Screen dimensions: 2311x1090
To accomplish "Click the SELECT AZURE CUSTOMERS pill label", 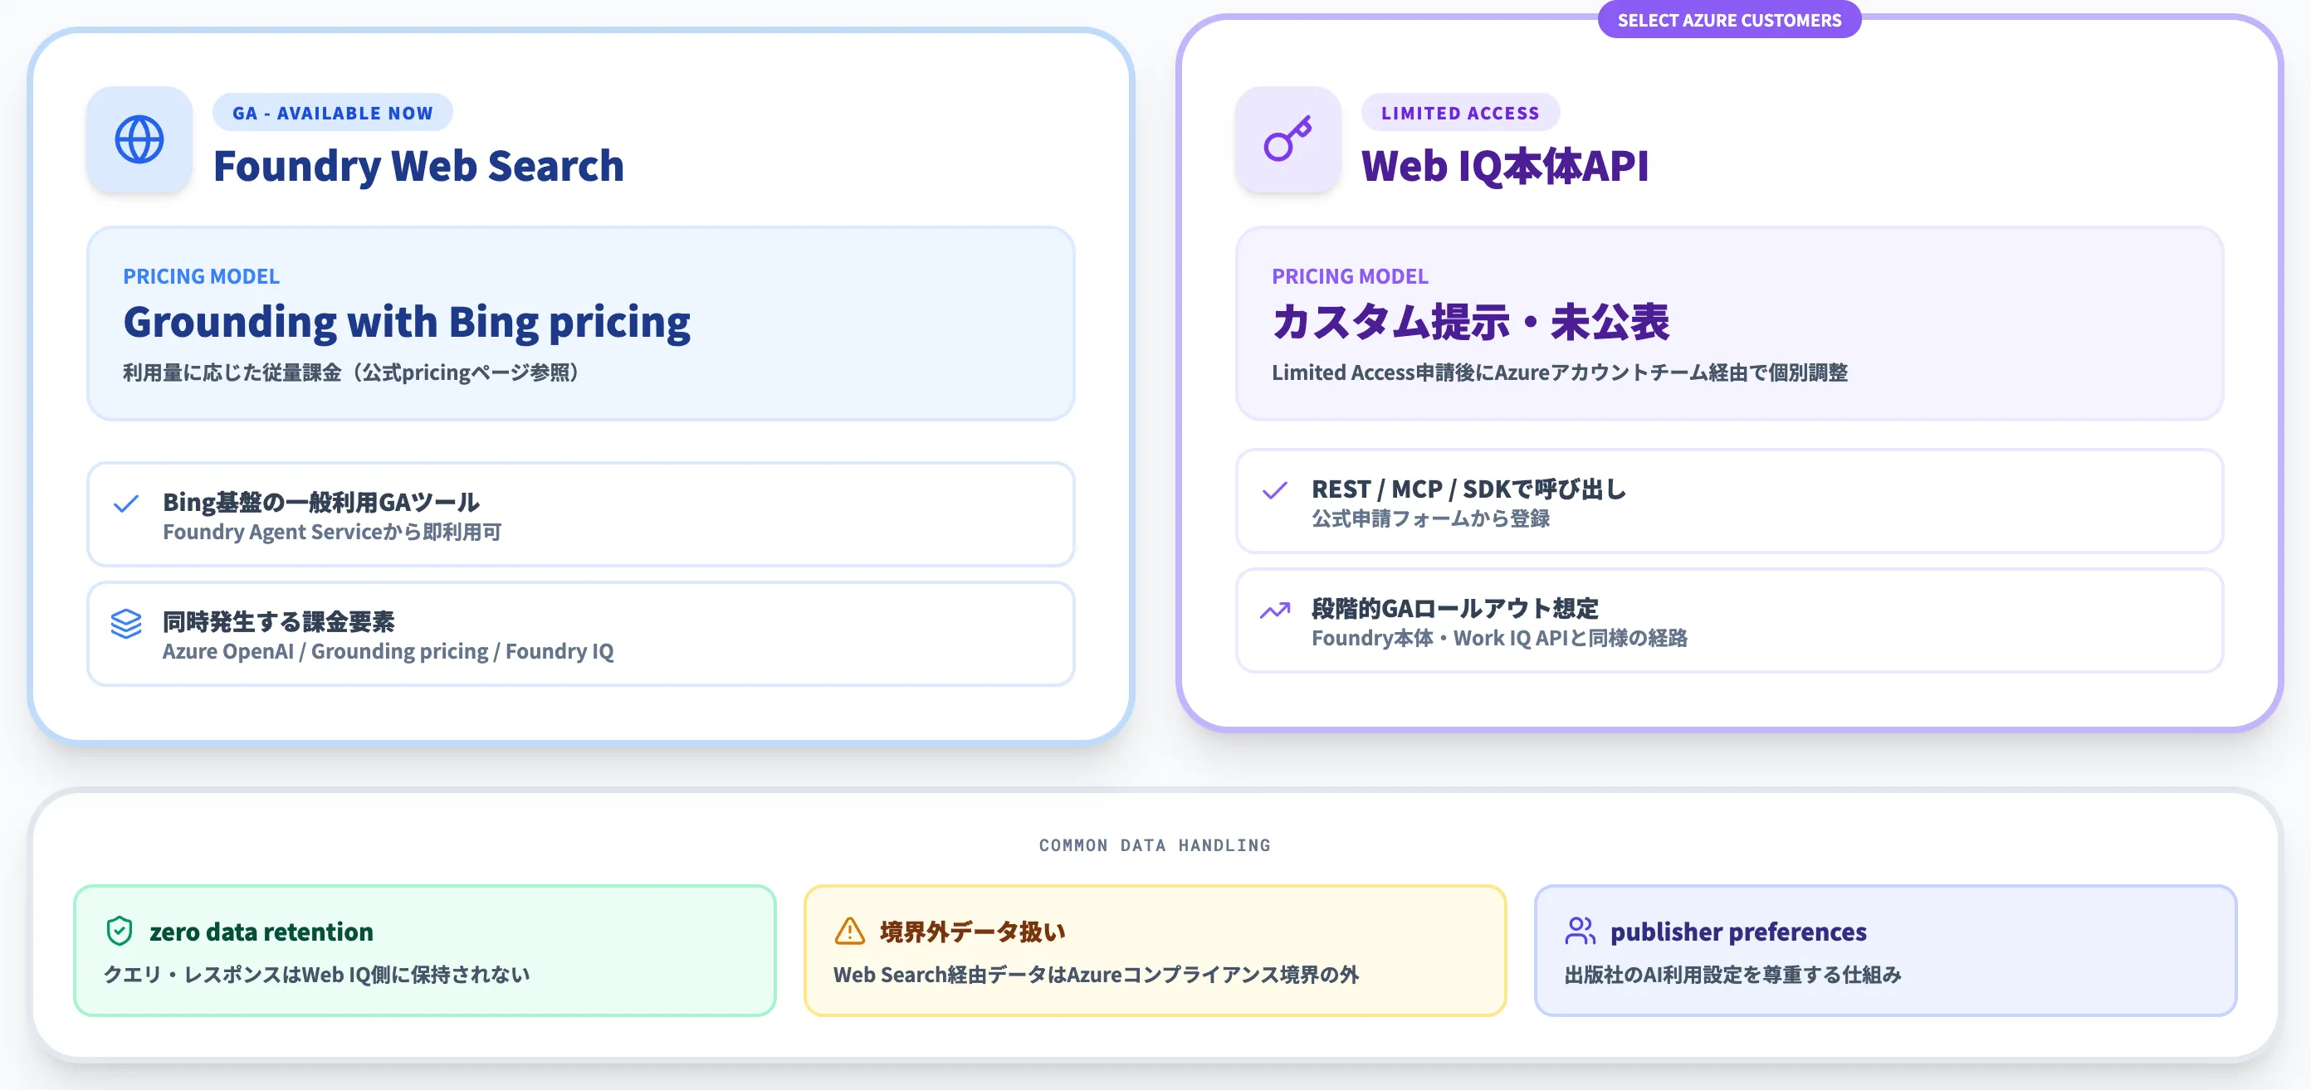I will pos(1729,20).
